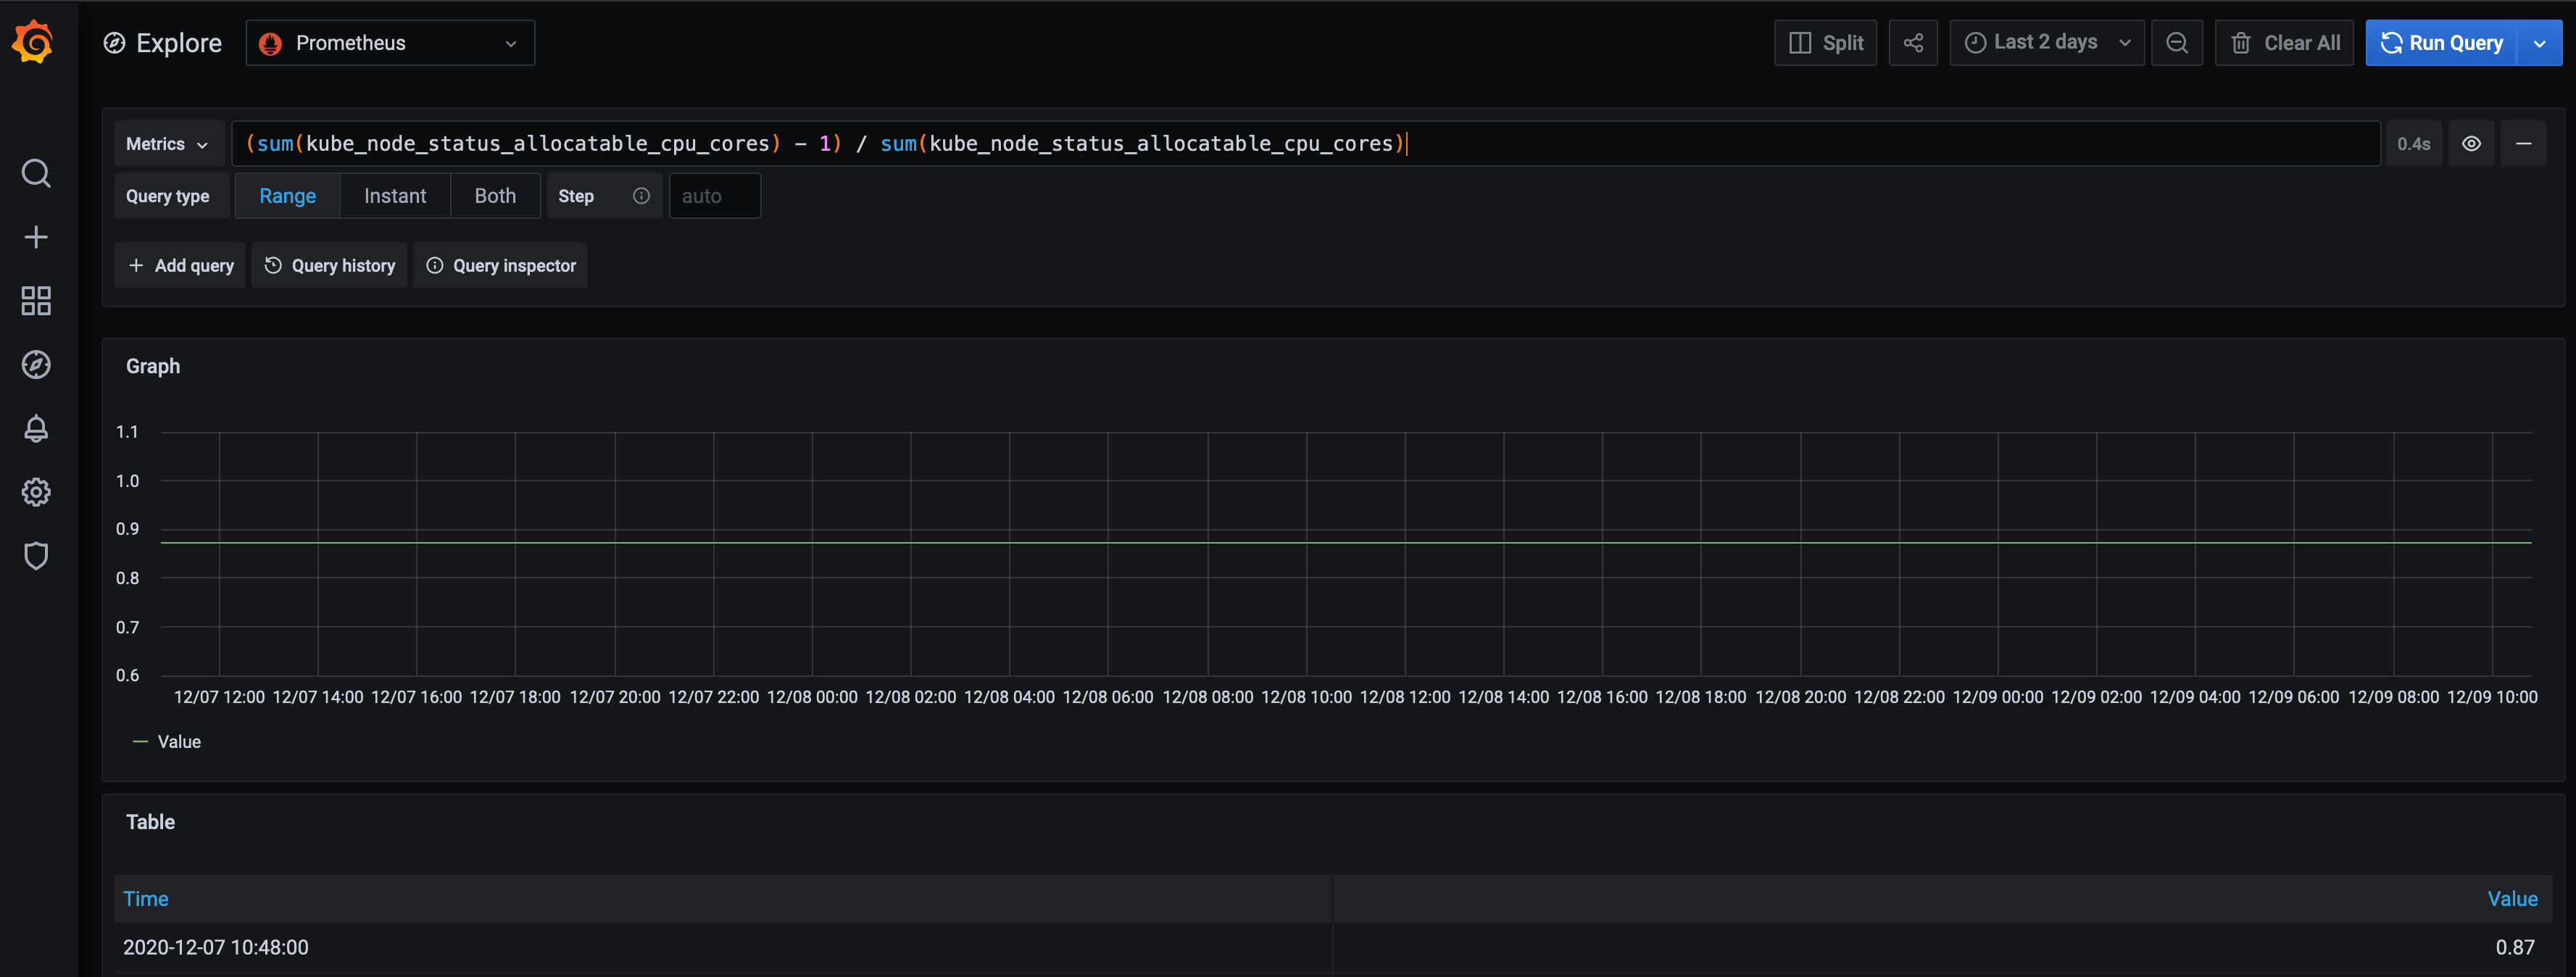Click the Create (plus) icon in sidebar
Image resolution: width=2576 pixels, height=977 pixels.
click(x=36, y=237)
